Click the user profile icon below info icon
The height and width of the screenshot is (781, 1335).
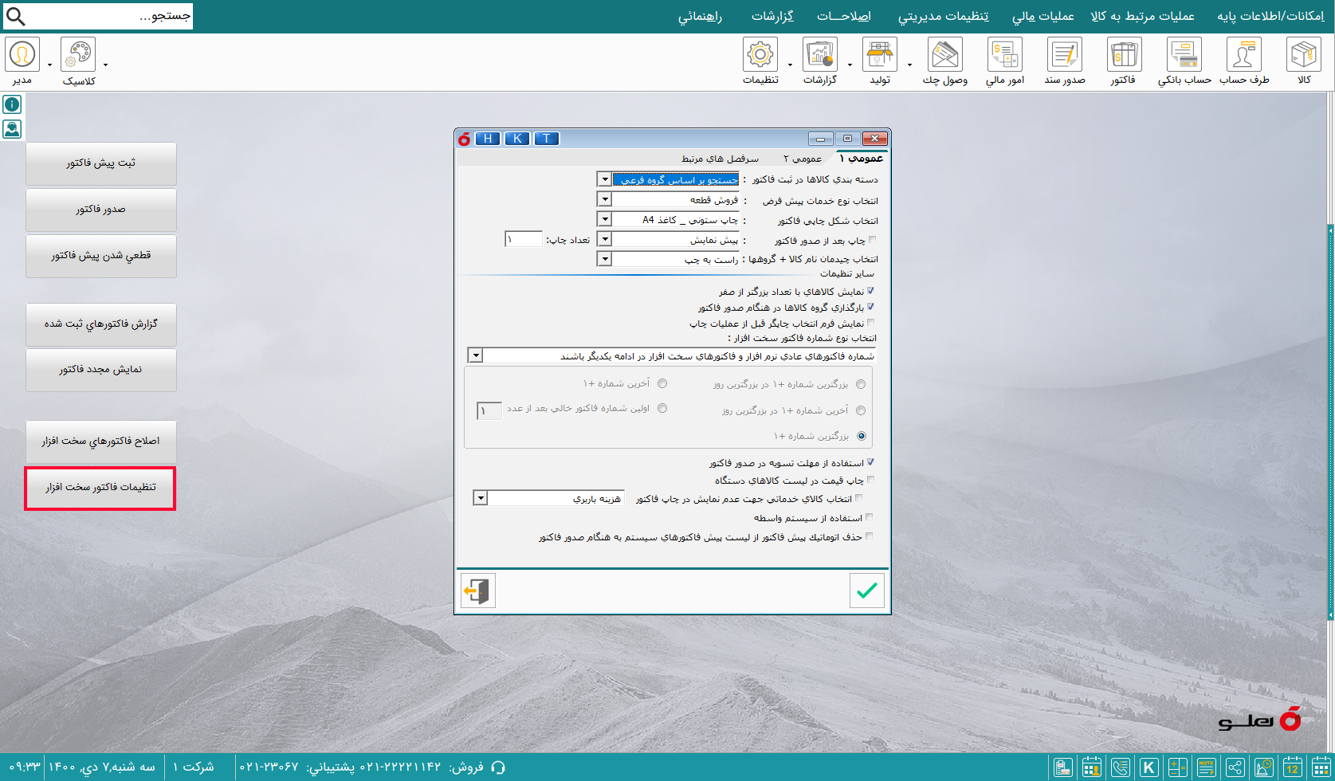point(12,128)
